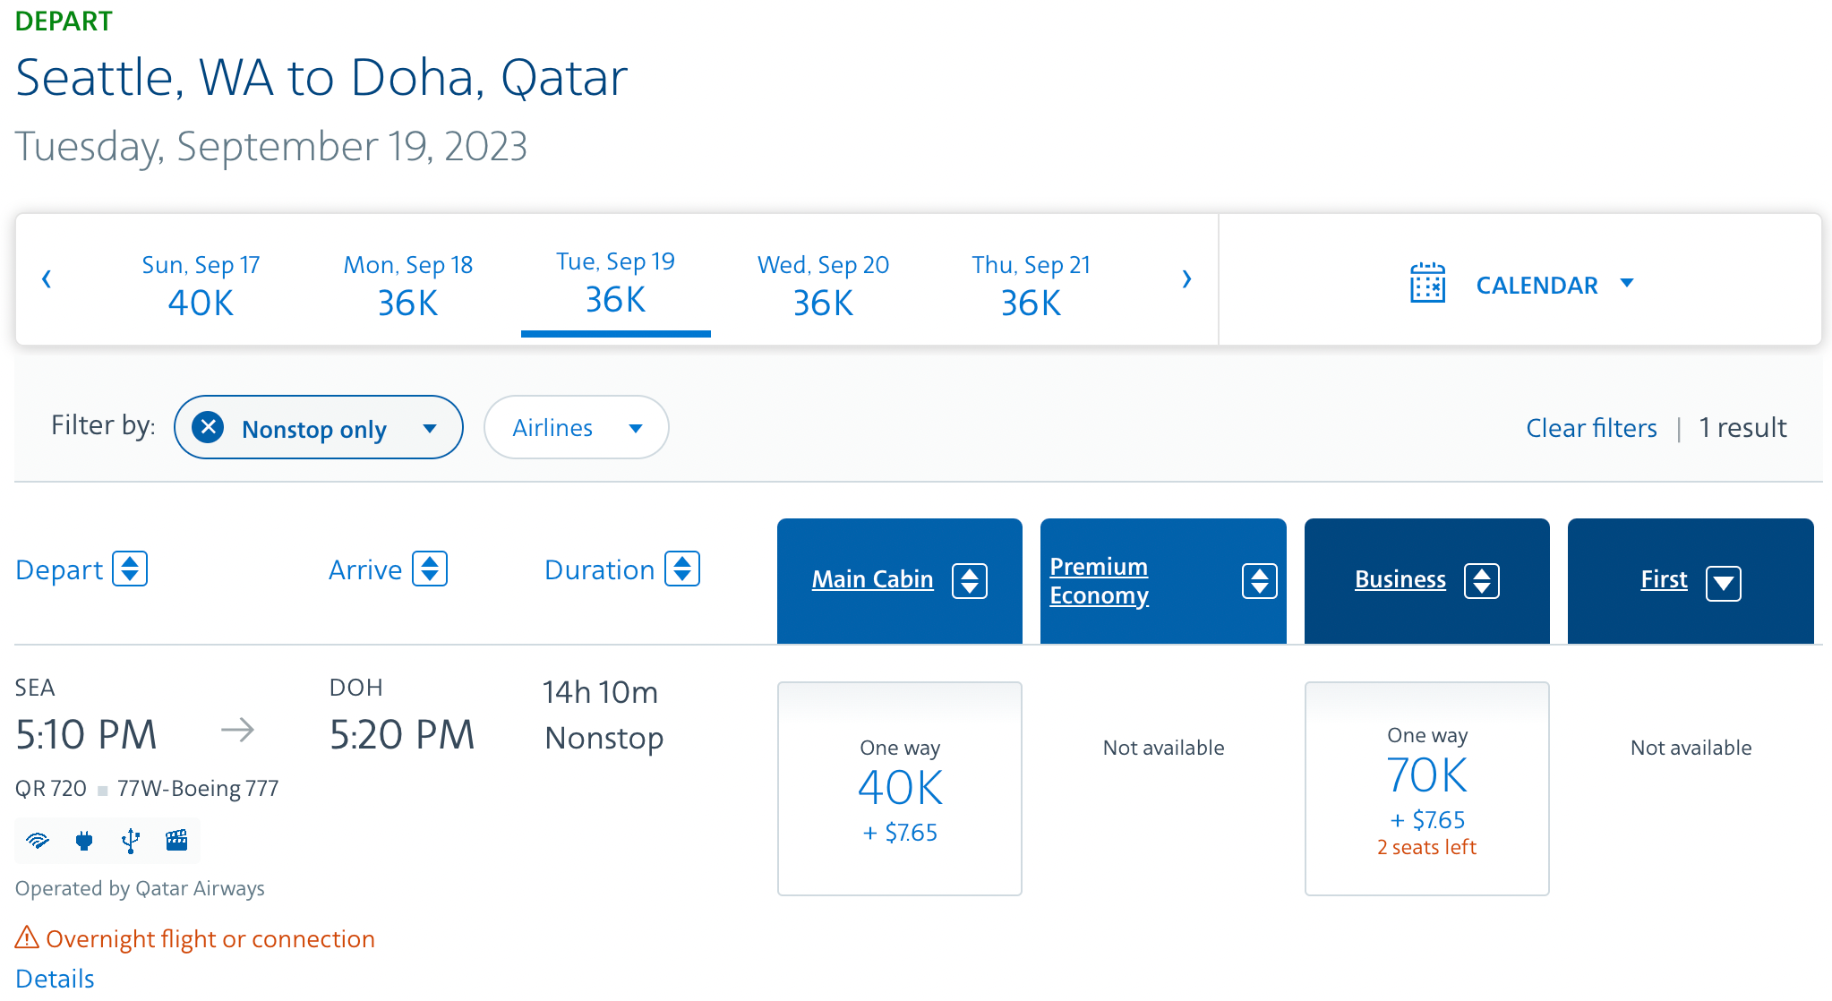Open the Airlines filter dropdown
1832x1001 pixels.
(x=576, y=427)
